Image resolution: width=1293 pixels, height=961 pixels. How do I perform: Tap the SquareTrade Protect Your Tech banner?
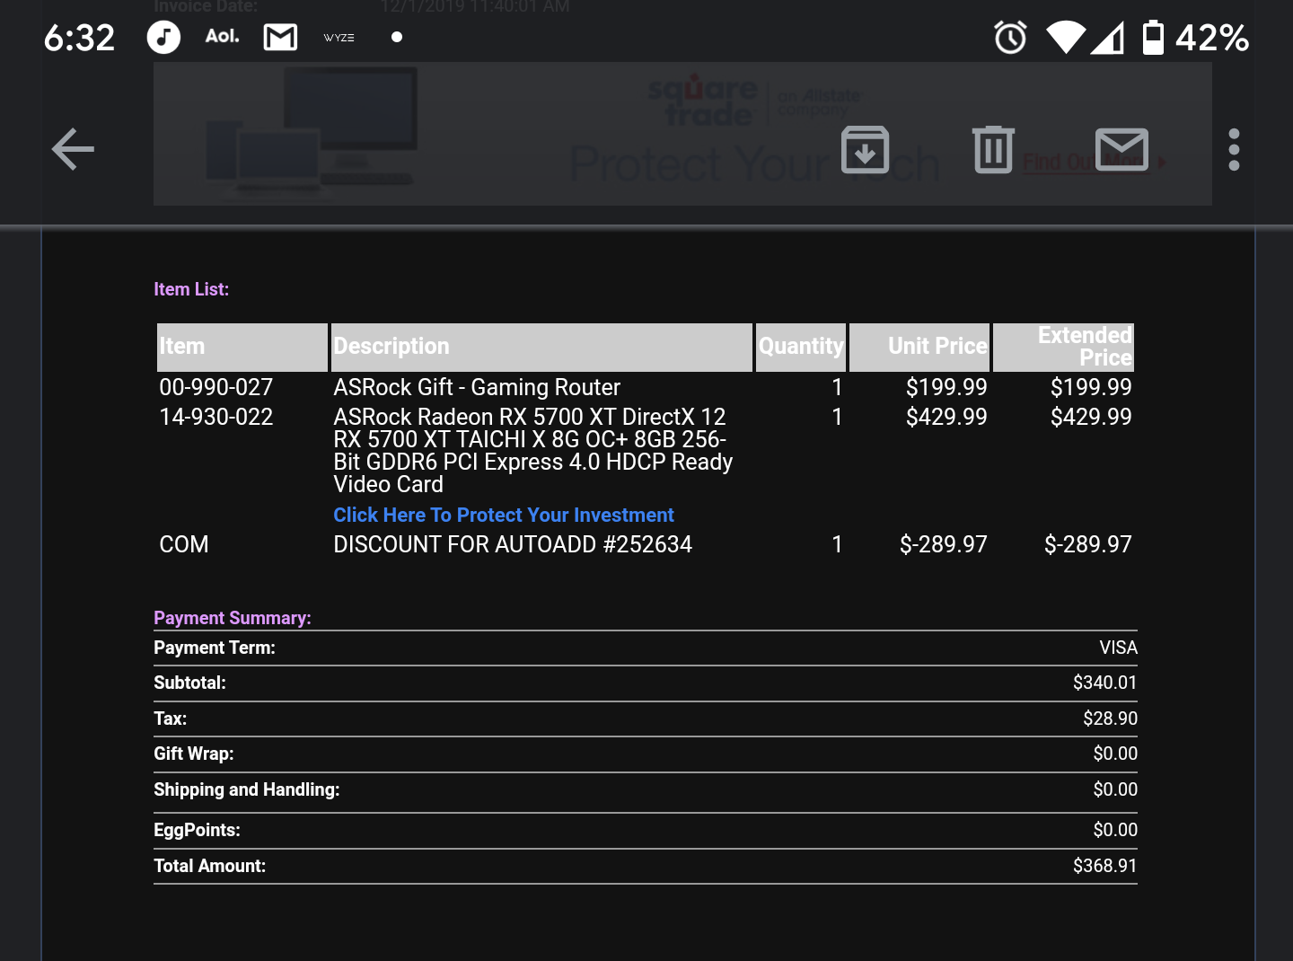click(x=682, y=134)
